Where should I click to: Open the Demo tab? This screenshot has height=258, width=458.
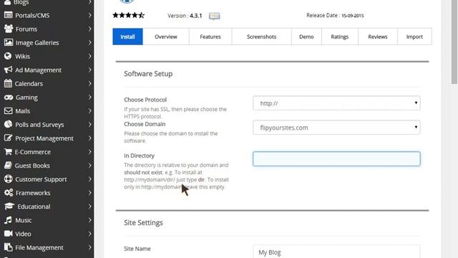306,37
